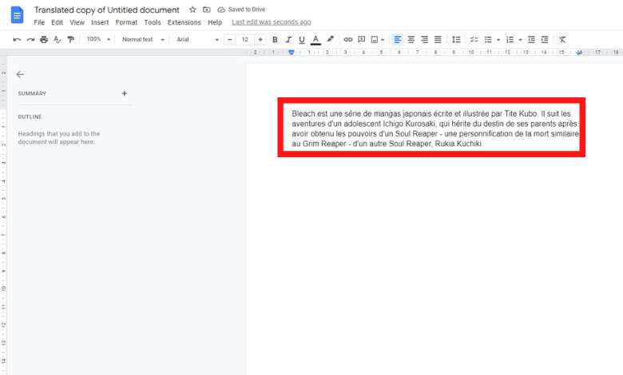The width and height of the screenshot is (623, 375).
Task: Check the Saved to Drive status
Action: (241, 10)
